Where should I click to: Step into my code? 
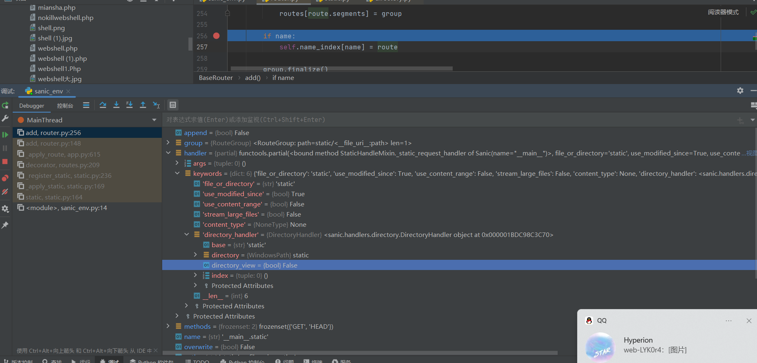coord(130,105)
